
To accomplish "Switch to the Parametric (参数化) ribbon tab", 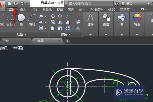I will pyautogui.click(x=47, y=10).
